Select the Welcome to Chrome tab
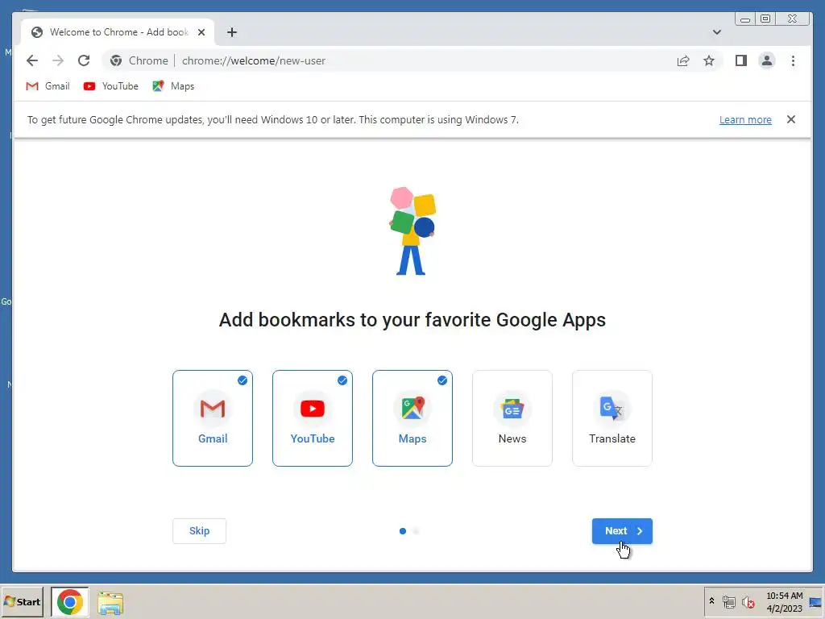 [118, 32]
